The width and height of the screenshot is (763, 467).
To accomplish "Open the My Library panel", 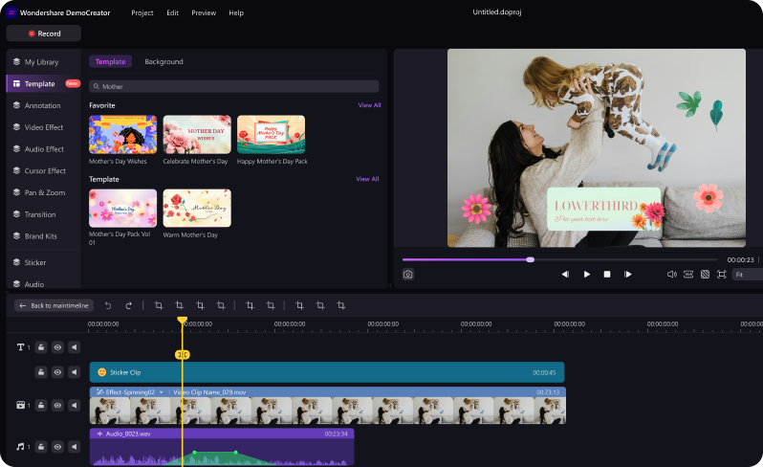I will [43, 62].
